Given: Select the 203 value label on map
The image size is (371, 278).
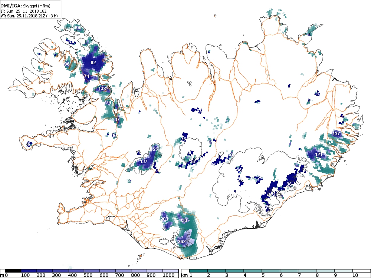Looking at the screenshot, I should (x=164, y=219).
